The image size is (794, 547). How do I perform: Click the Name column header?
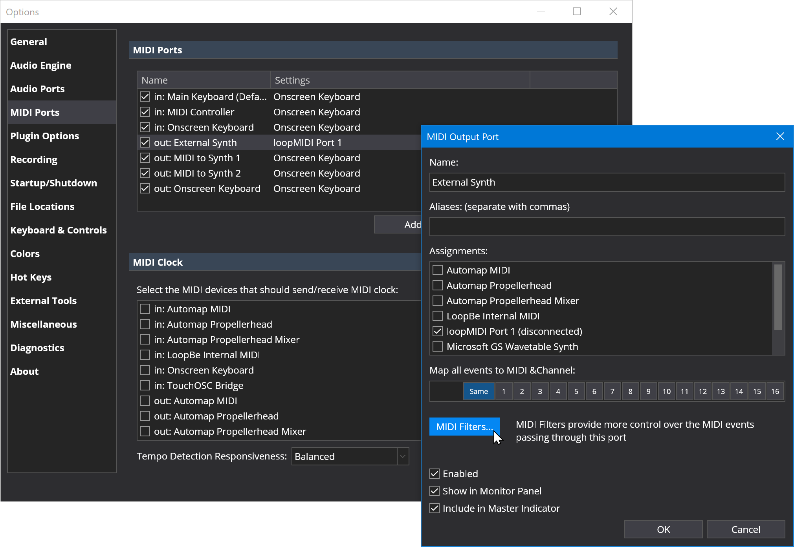click(204, 80)
